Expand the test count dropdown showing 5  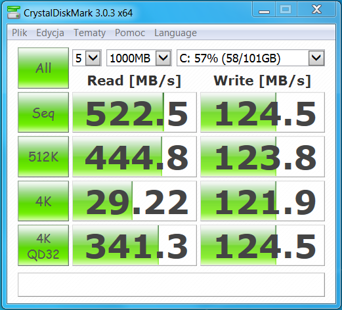tap(87, 58)
